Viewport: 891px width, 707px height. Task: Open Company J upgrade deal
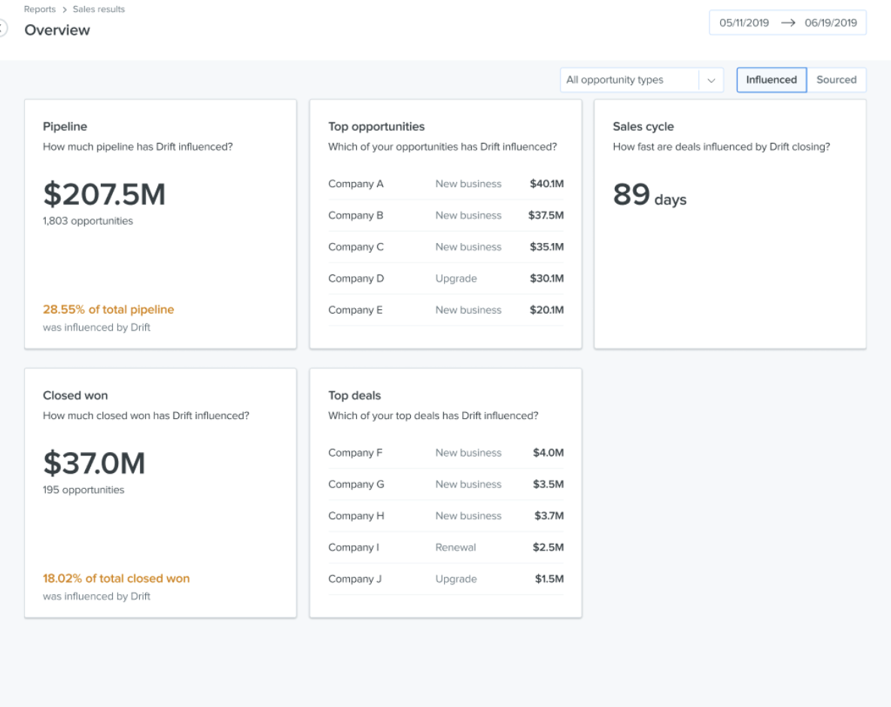click(x=446, y=579)
